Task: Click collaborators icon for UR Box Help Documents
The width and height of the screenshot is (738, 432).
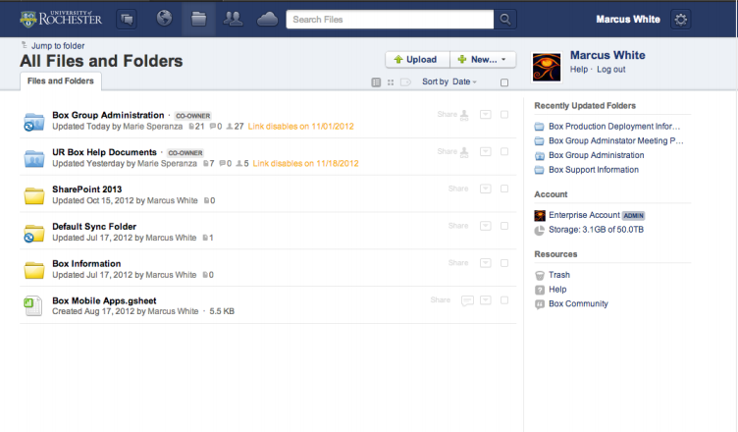Action: pyautogui.click(x=464, y=152)
